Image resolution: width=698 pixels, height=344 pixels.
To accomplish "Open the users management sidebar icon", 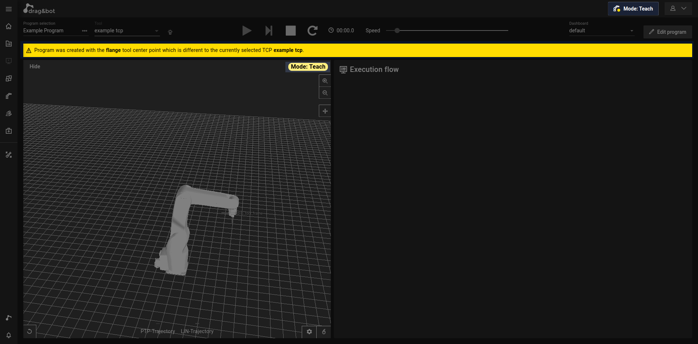I will [9, 113].
